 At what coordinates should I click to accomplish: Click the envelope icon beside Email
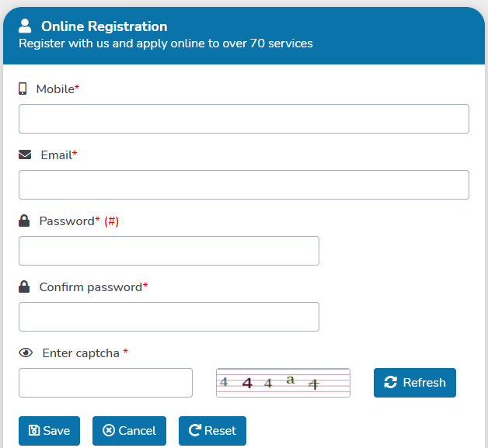pos(25,155)
